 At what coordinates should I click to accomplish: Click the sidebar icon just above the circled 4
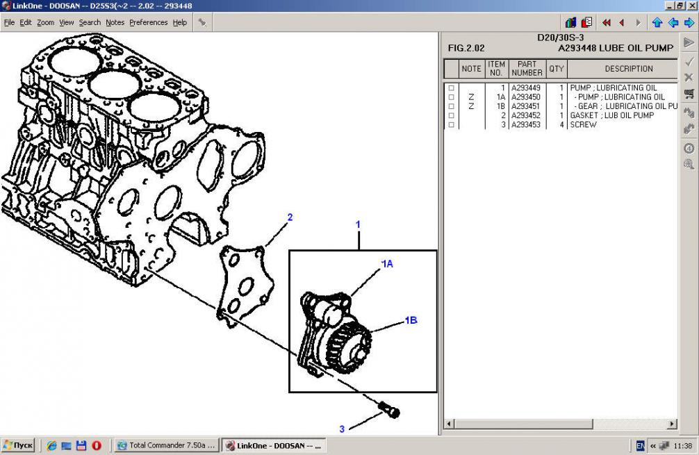click(x=689, y=129)
